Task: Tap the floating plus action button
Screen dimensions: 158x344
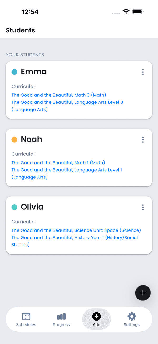Action: pos(143,293)
